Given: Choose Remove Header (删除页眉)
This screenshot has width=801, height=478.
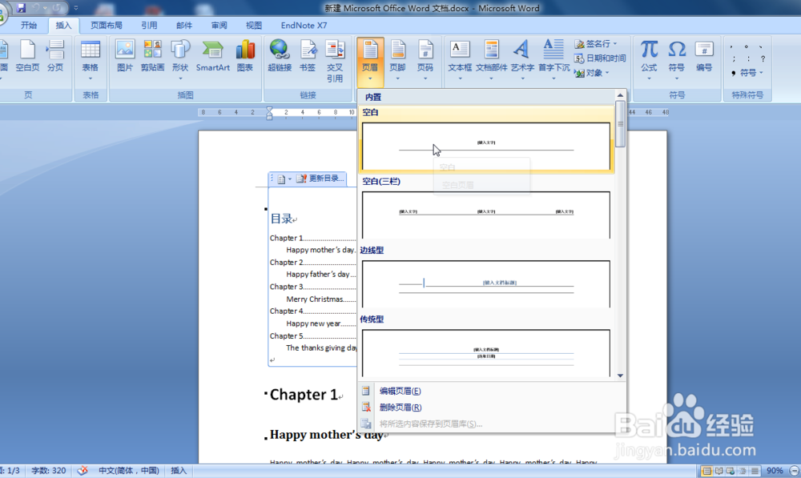Looking at the screenshot, I should coord(400,408).
